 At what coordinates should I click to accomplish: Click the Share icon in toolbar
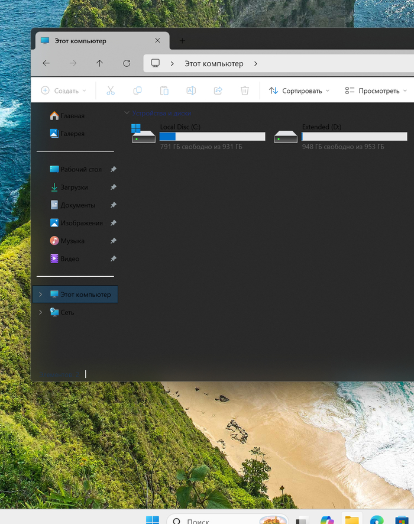[218, 90]
